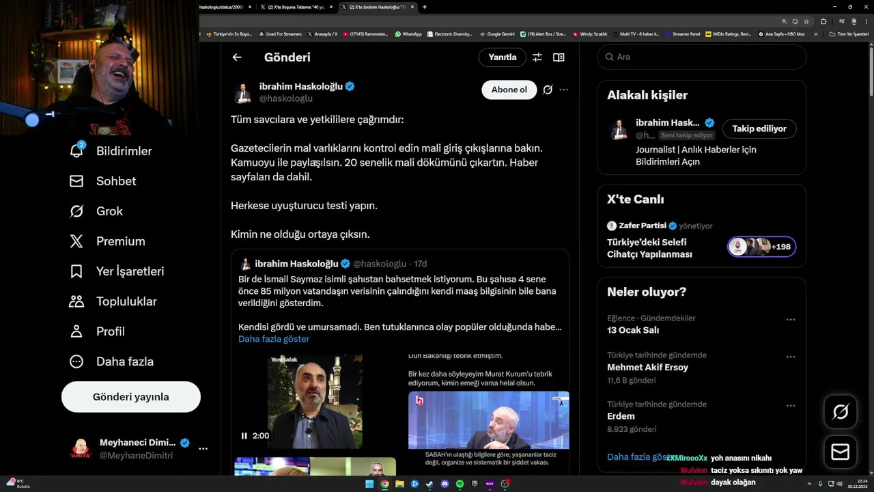Open Spotify from the taskbar
This screenshot has width=874, height=492.
click(x=460, y=484)
